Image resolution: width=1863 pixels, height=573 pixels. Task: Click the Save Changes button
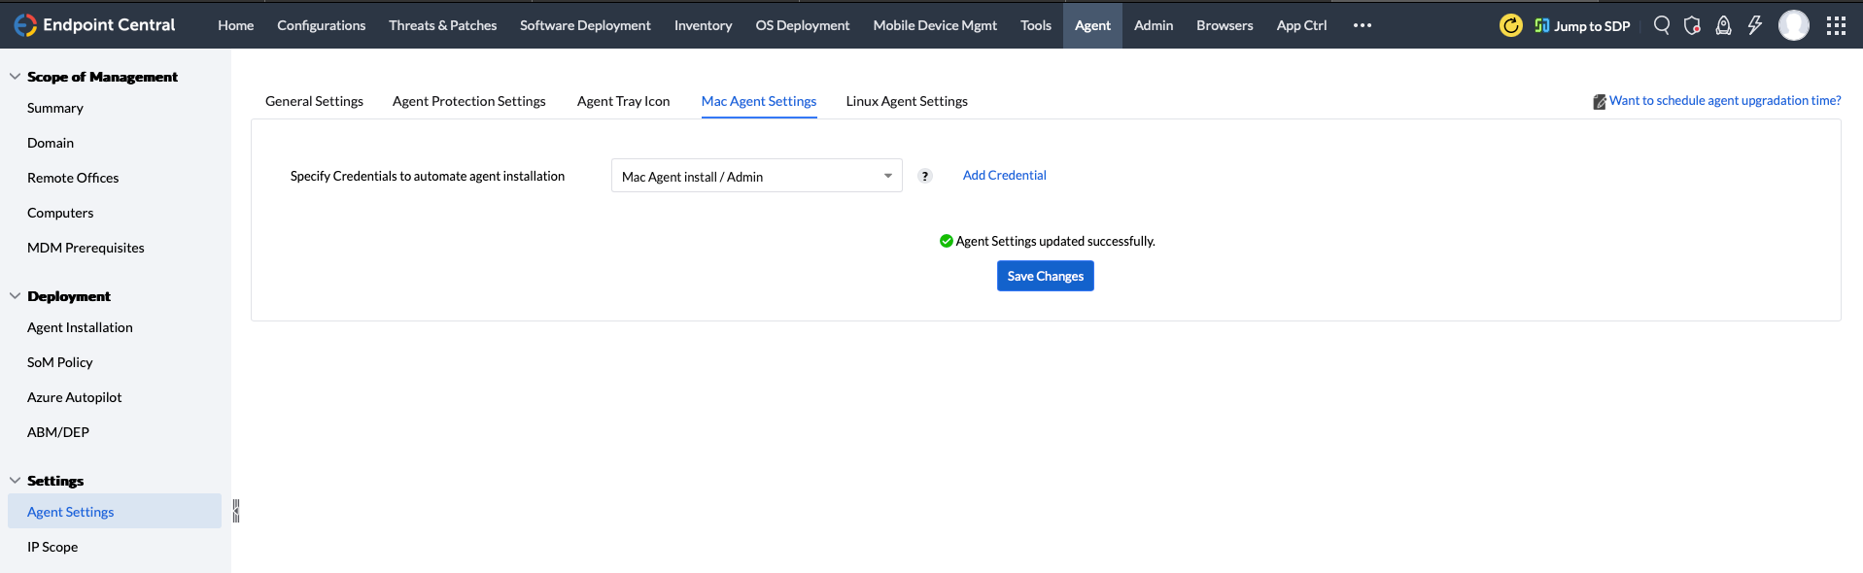click(1046, 276)
